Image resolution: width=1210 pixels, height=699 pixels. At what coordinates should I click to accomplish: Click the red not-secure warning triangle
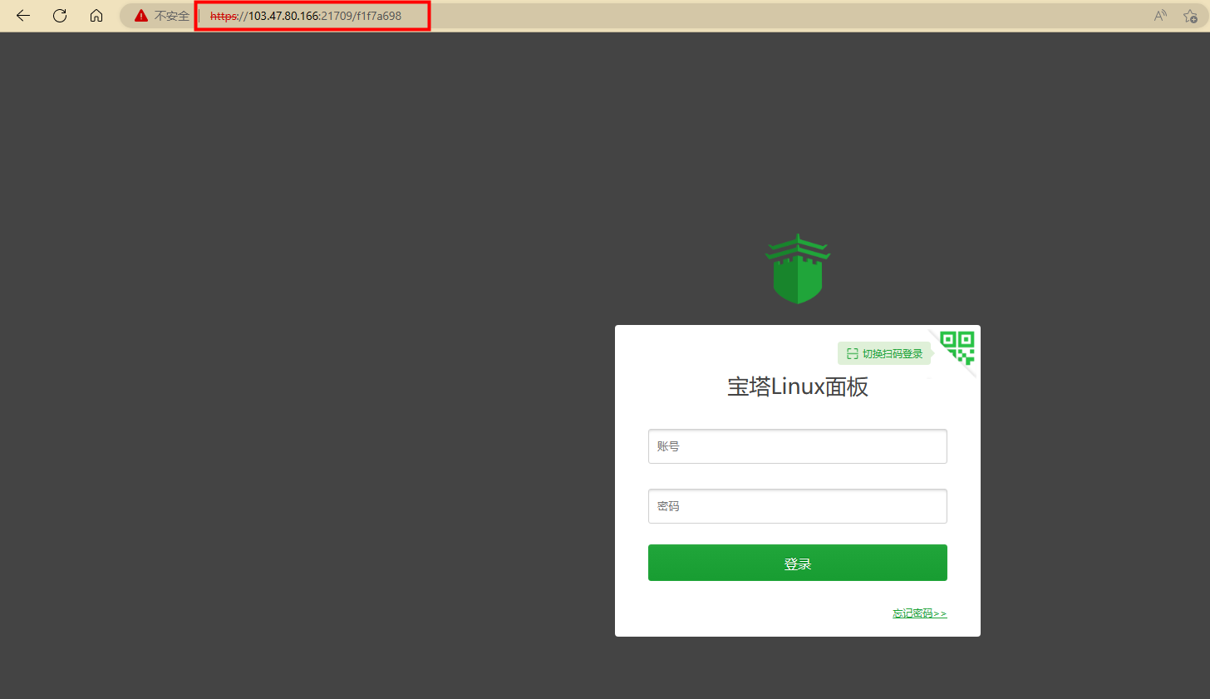[141, 16]
